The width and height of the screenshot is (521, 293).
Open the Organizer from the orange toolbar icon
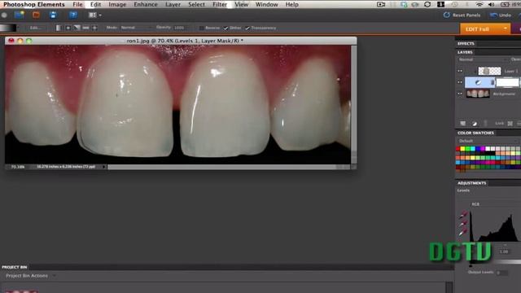click(x=36, y=15)
